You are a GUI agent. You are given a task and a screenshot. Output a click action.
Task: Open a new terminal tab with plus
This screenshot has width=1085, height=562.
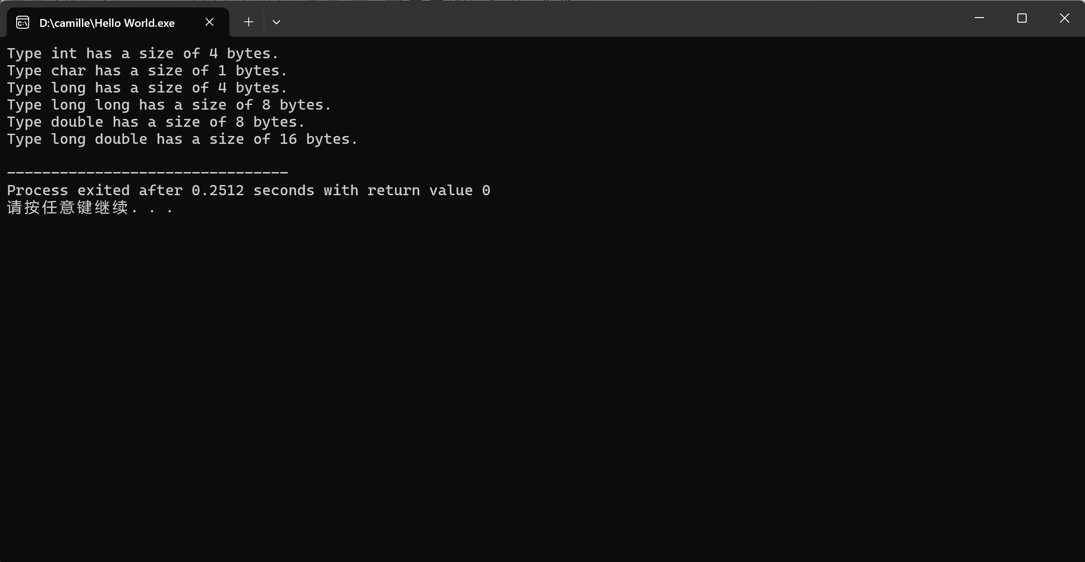click(x=249, y=22)
